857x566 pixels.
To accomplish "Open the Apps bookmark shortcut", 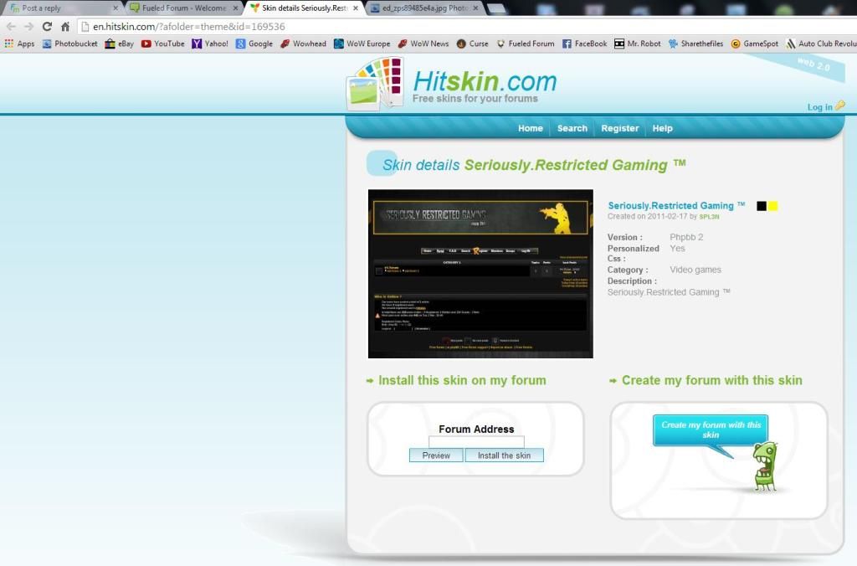I will coord(20,44).
